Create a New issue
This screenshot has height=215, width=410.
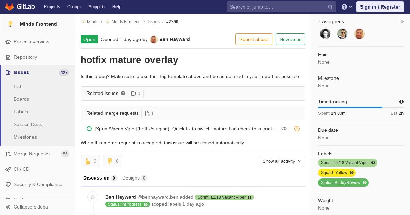pos(290,39)
